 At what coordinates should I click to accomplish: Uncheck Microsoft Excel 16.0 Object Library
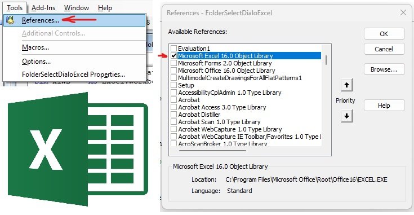click(173, 56)
